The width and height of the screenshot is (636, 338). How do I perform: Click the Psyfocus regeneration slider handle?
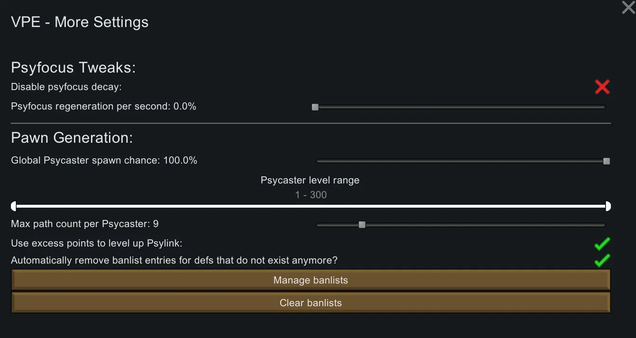315,107
